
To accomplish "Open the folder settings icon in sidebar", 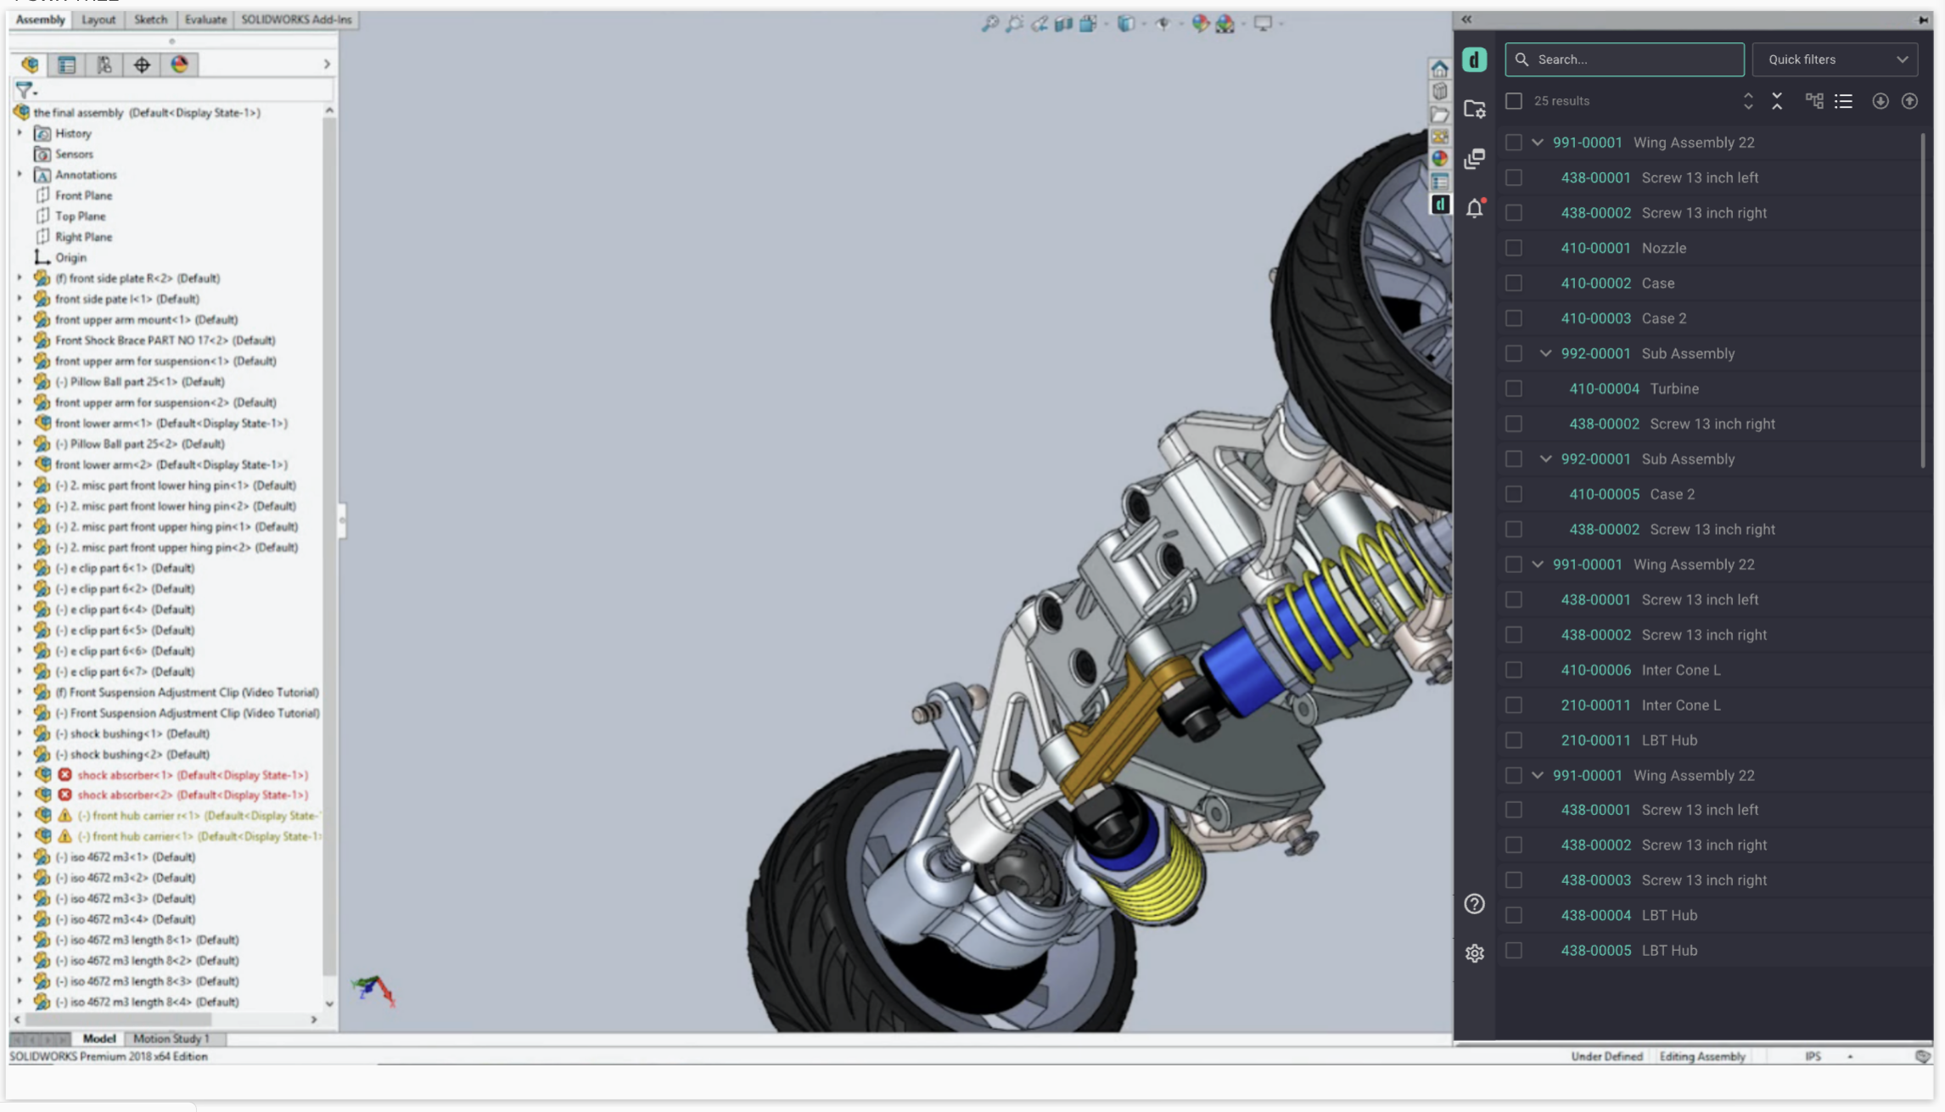I will tap(1475, 110).
